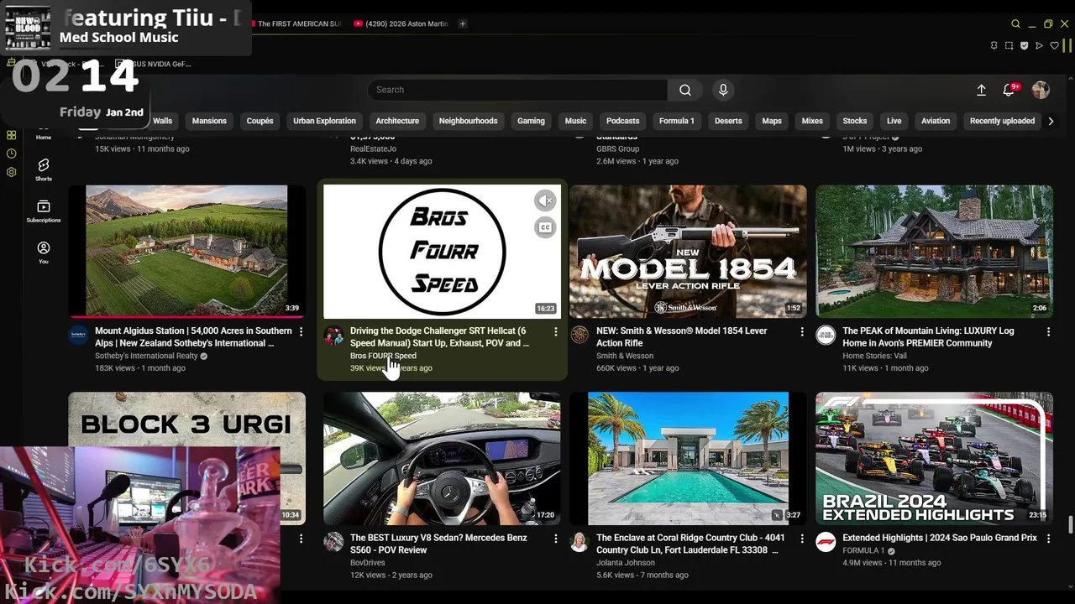The height and width of the screenshot is (604, 1075).
Task: Open the Brazil 2024 Extended Highlights thumbnail
Action: 934,458
